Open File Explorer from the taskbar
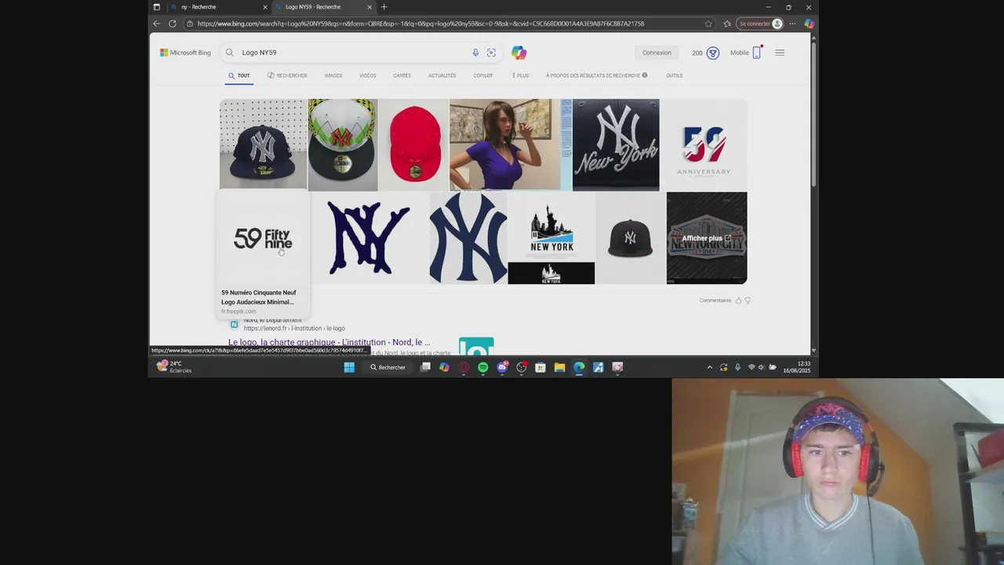The height and width of the screenshot is (565, 1004). [559, 367]
